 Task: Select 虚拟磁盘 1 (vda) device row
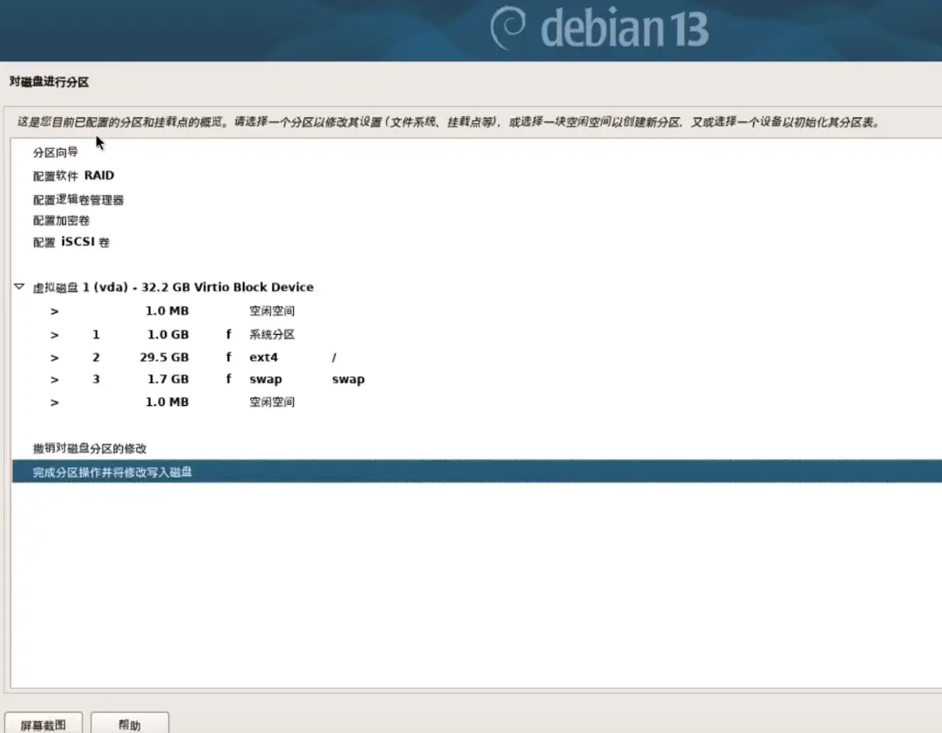click(x=173, y=288)
